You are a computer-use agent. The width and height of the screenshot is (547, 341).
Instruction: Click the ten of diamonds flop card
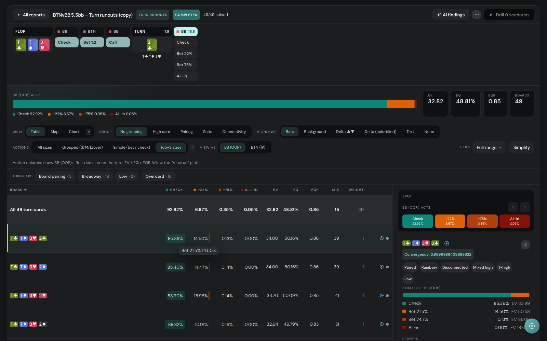[32, 45]
